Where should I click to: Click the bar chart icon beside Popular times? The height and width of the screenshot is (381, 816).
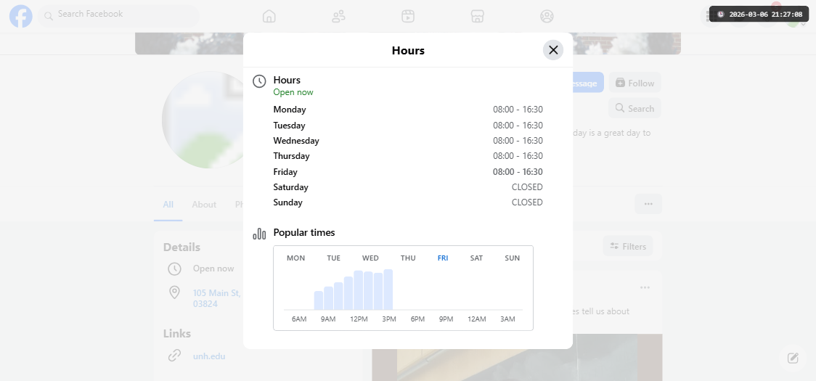259,234
